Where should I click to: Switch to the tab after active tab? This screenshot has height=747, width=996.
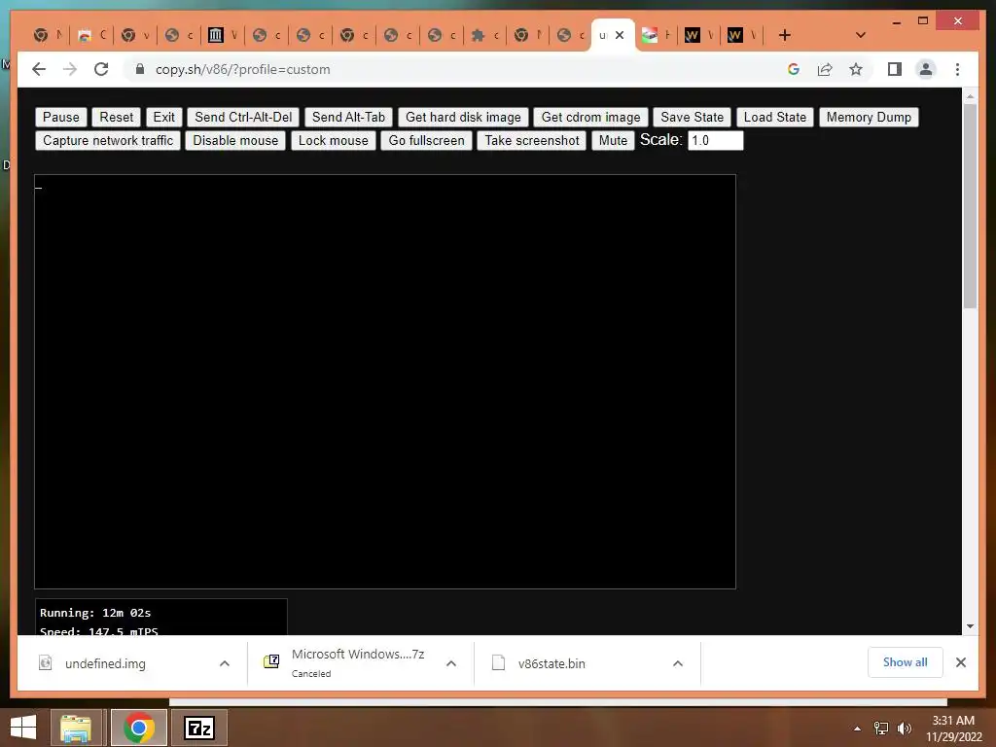tap(657, 35)
